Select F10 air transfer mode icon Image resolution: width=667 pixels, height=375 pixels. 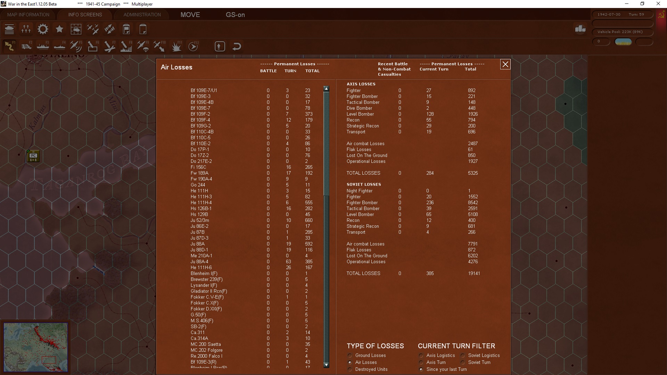point(159,46)
